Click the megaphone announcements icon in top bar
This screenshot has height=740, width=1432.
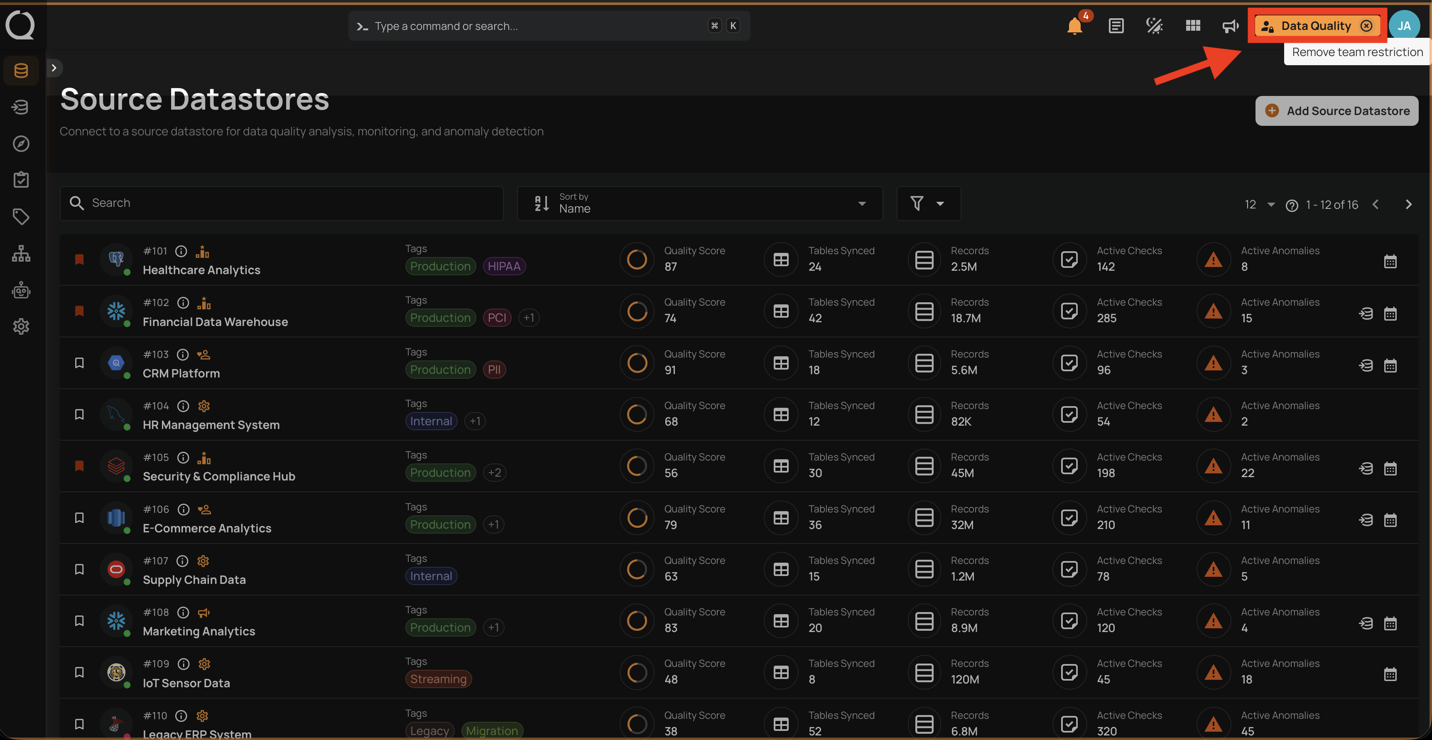1230,26
